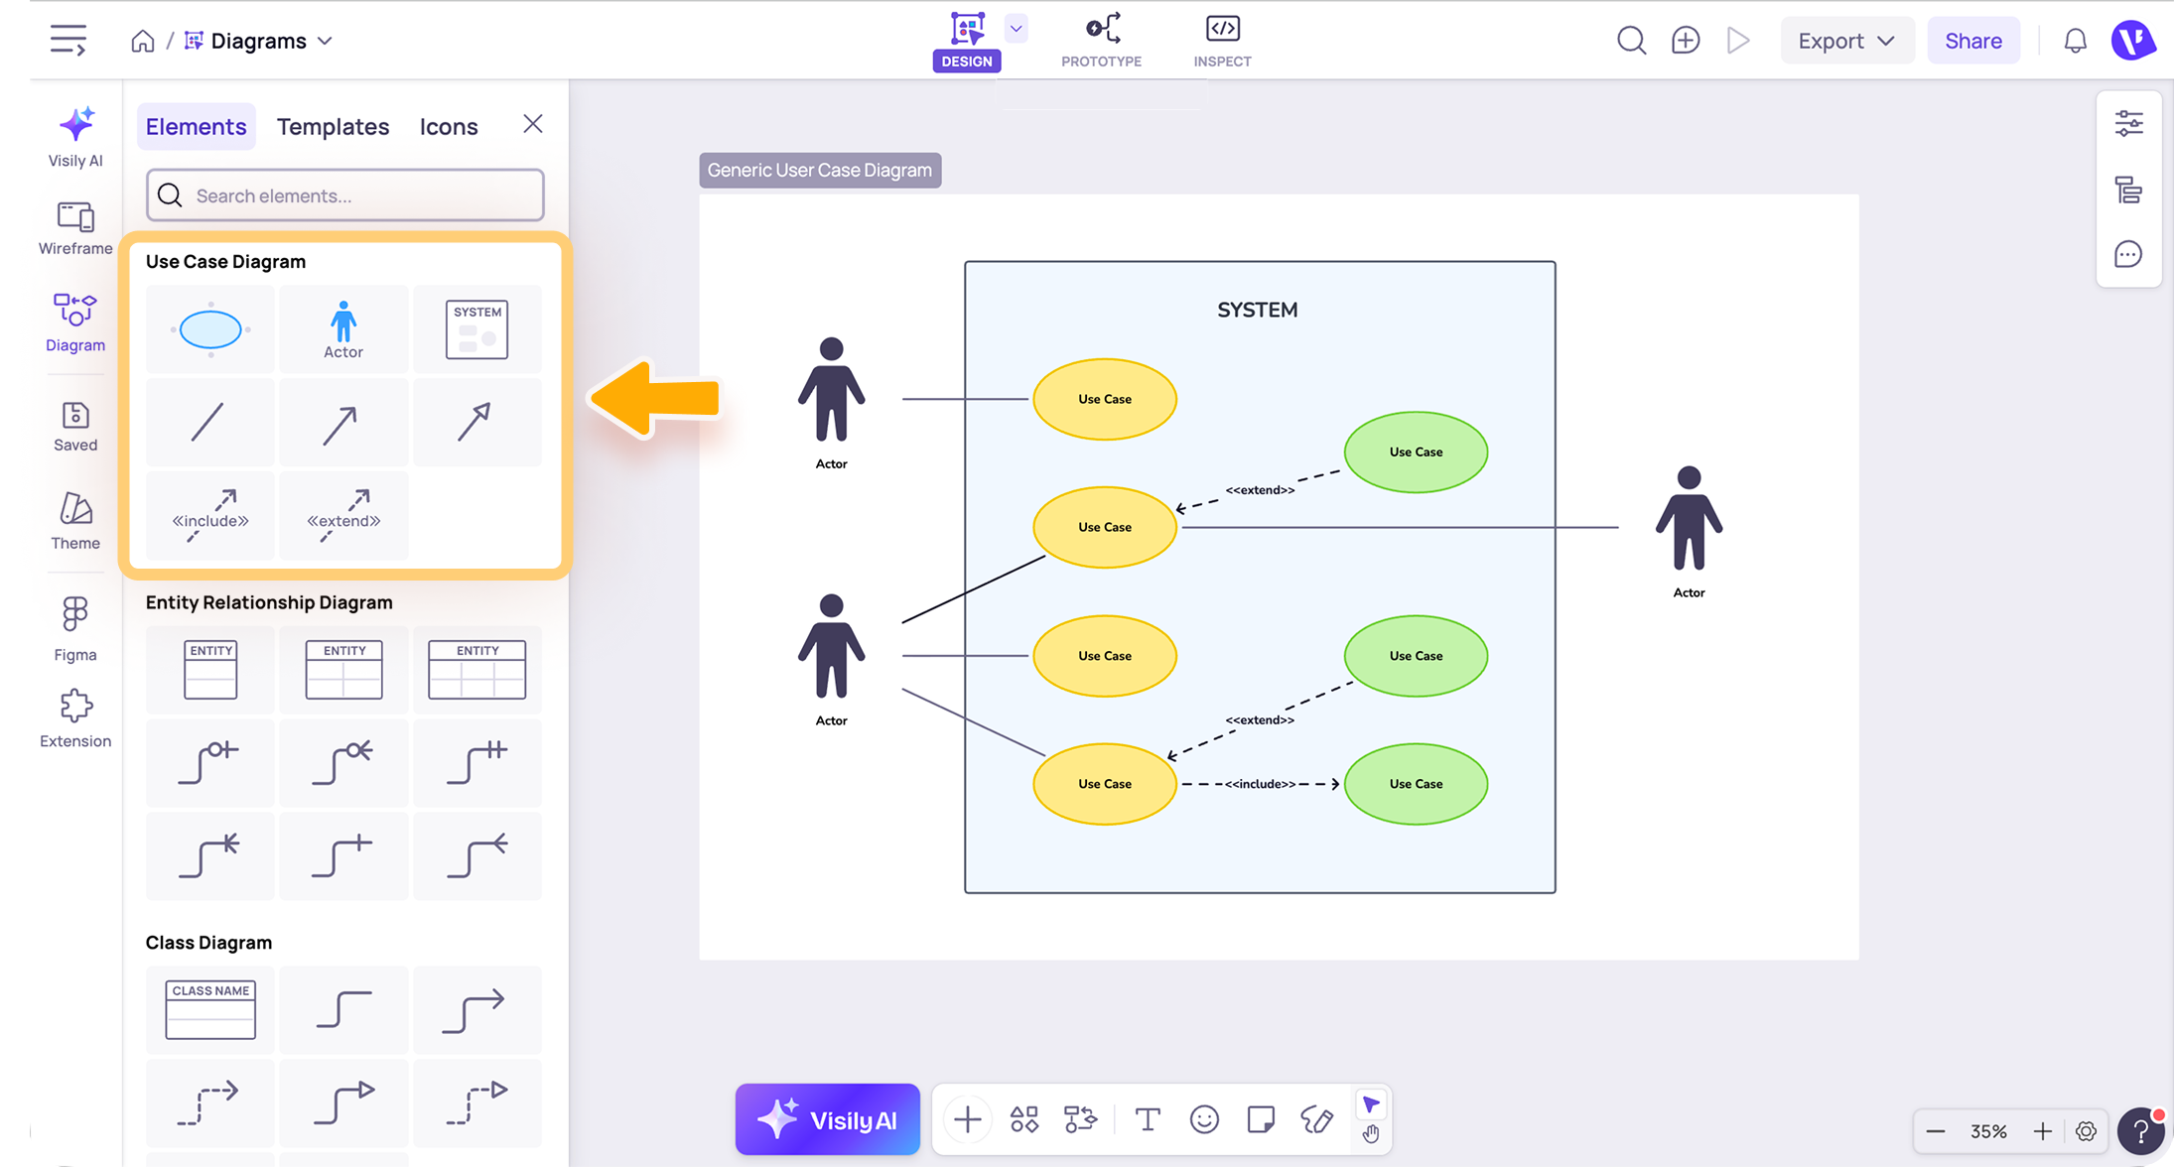The image size is (2174, 1167).
Task: Choose the plain line connector element
Action: (210, 422)
